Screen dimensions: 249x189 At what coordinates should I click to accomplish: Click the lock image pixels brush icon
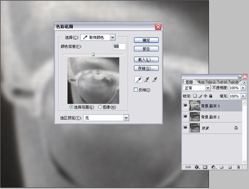(x=200, y=96)
